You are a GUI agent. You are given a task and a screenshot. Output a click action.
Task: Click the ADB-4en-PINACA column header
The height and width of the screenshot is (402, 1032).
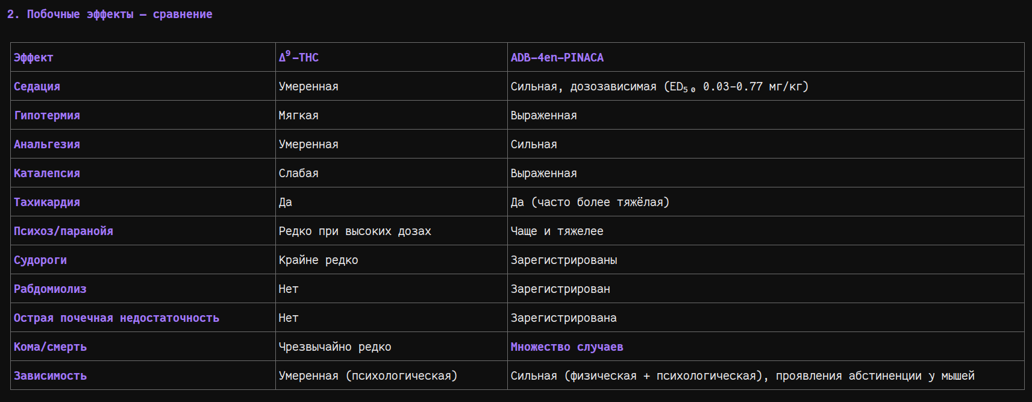pyautogui.click(x=557, y=58)
